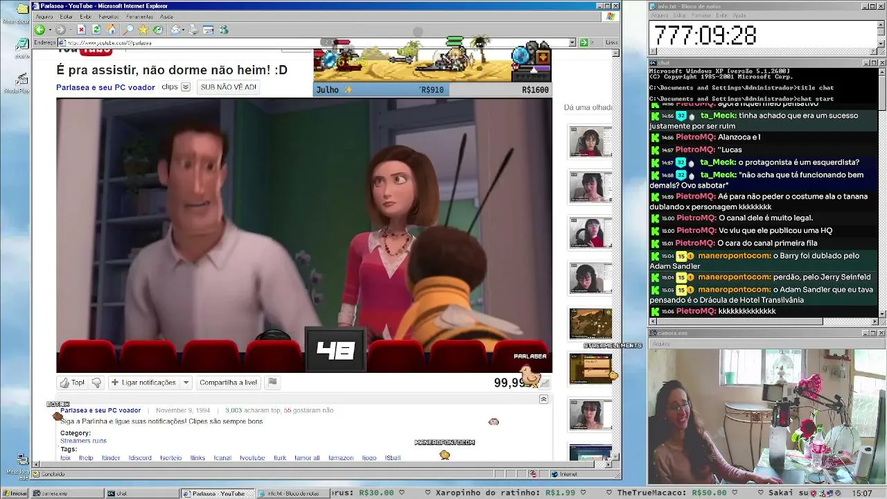
Task: Switch to camera.exe taskbar button
Action: coord(66,493)
